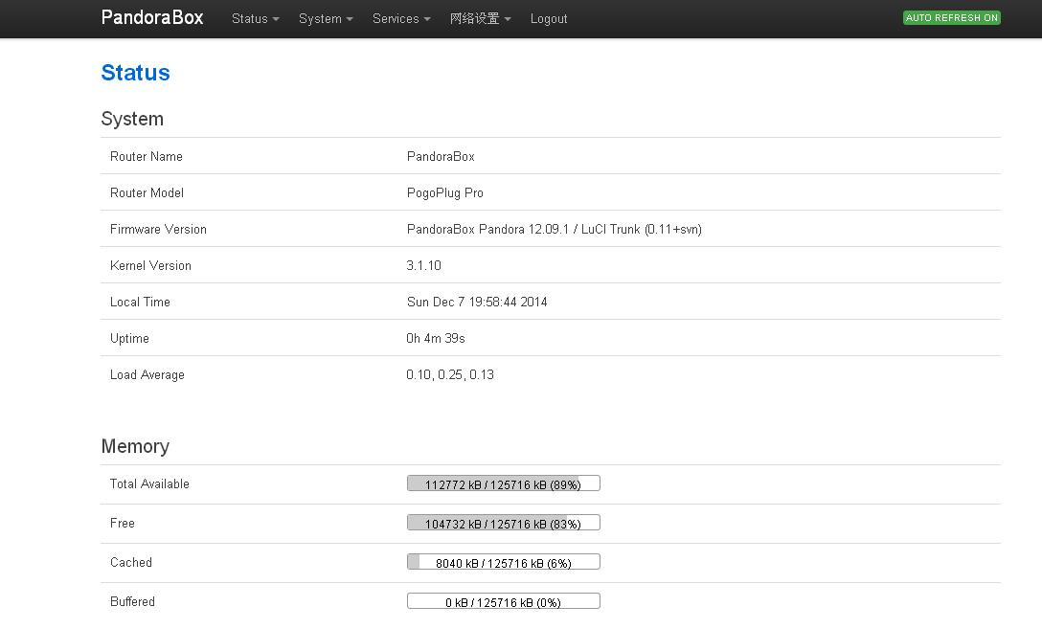Select the Router Name label

(x=147, y=156)
